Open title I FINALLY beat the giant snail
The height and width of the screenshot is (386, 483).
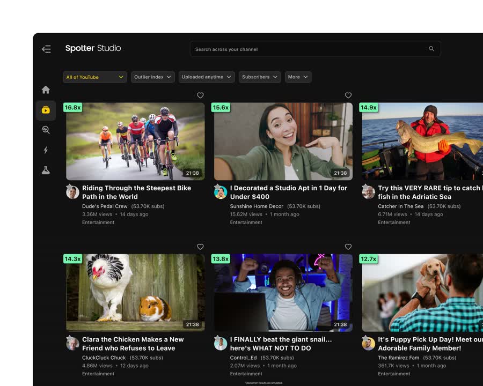point(281,344)
